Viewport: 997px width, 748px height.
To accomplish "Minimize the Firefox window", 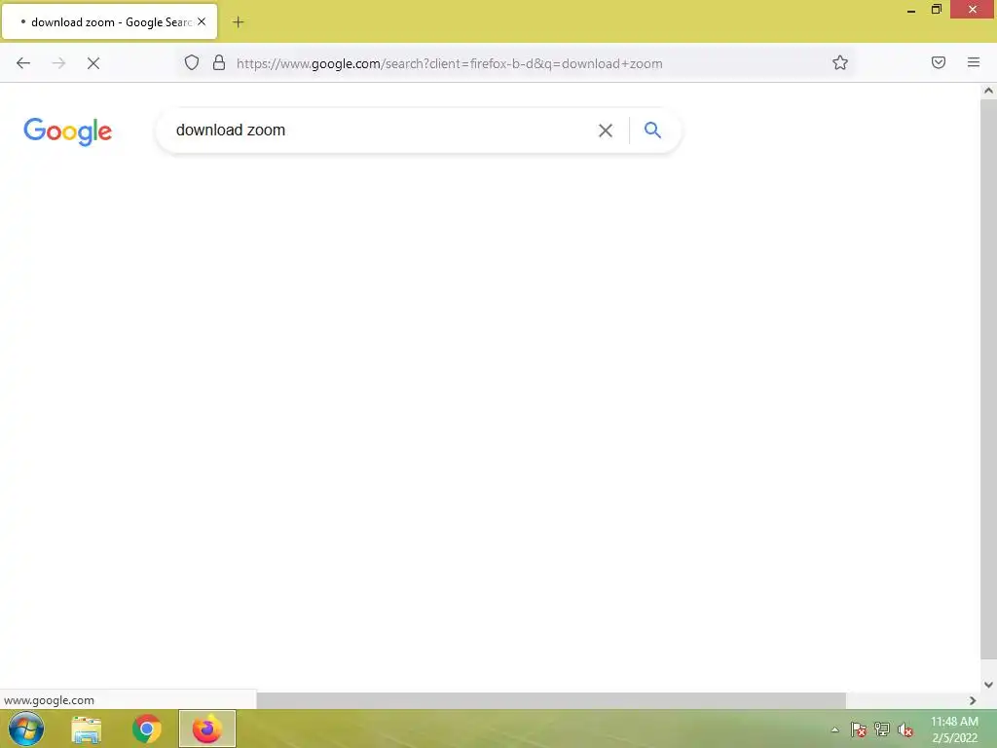I will (x=911, y=10).
